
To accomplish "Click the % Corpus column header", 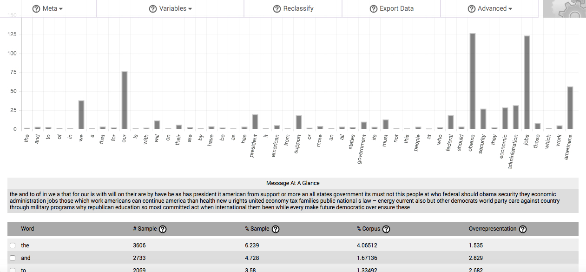I will (x=369, y=229).
